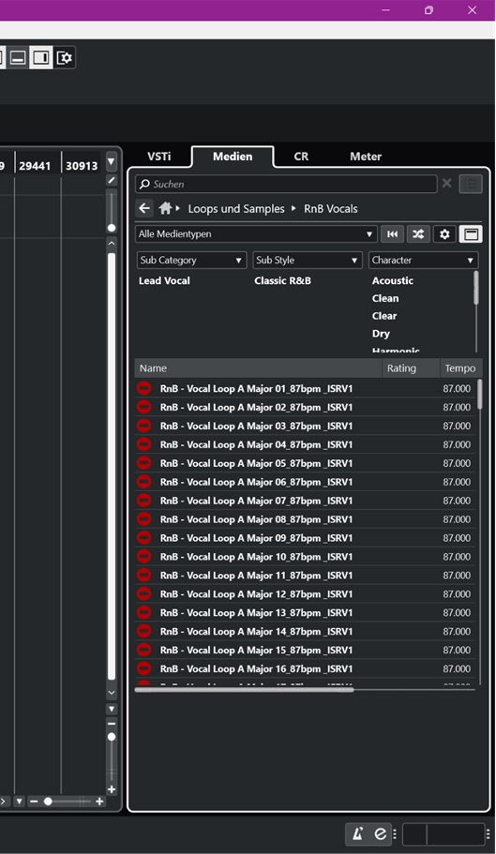This screenshot has width=496, height=854.
Task: Switch to the VSTi tab
Action: [x=159, y=157]
